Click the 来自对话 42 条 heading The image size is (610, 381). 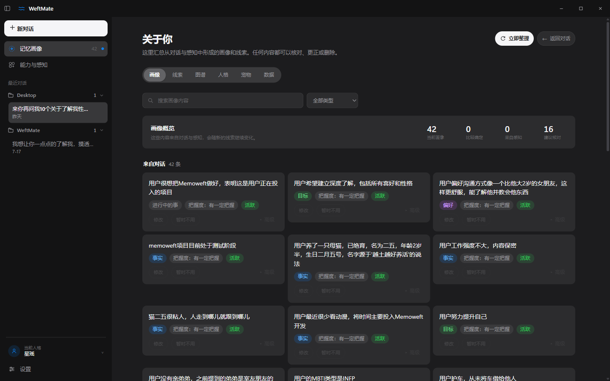(x=162, y=164)
